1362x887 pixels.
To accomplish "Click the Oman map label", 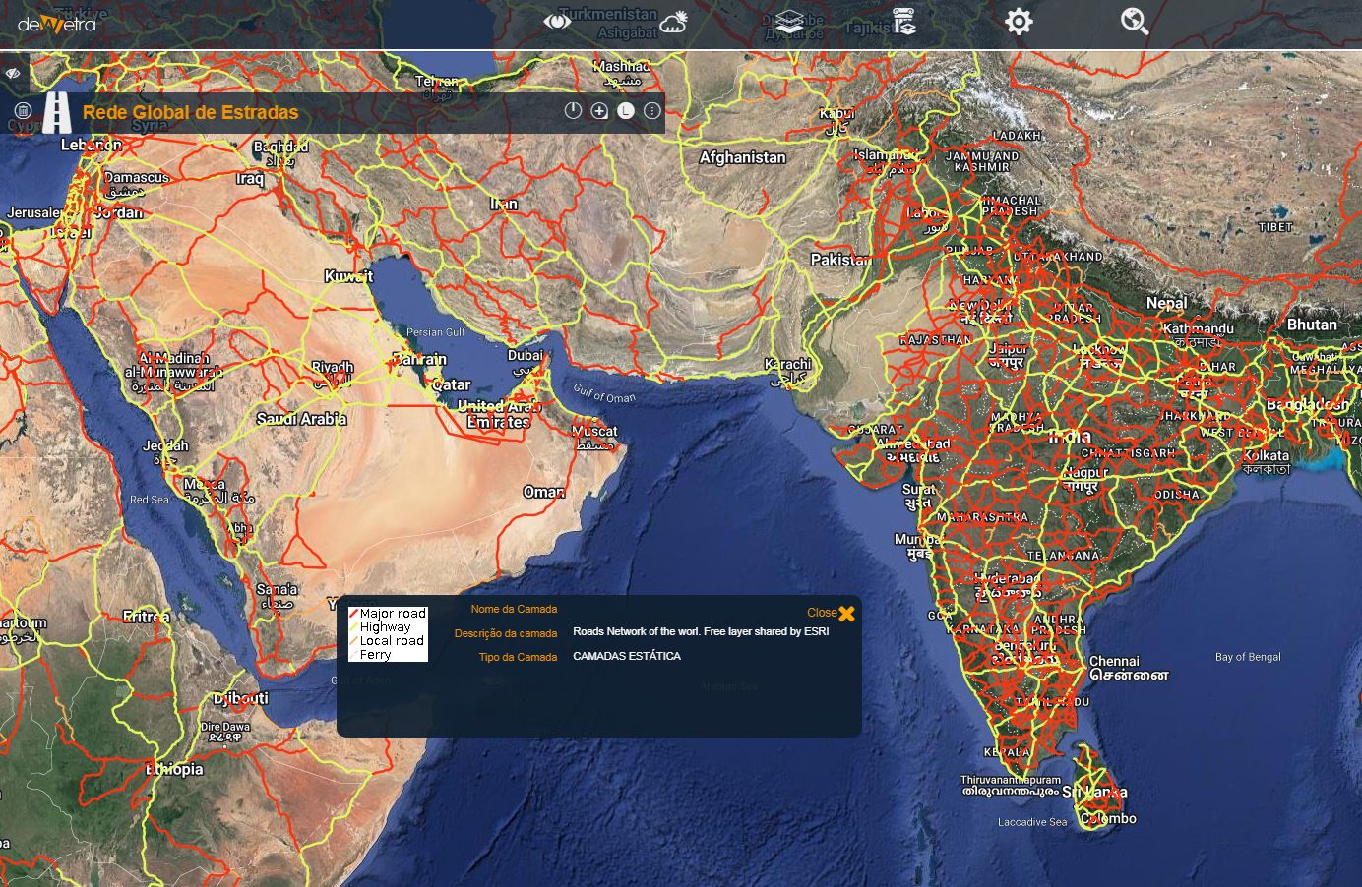I will (543, 492).
